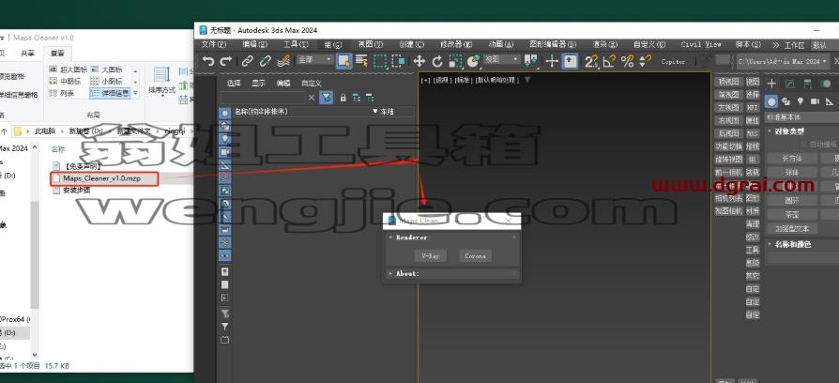This screenshot has height=383, width=839.
Task: Toggle Spinner Snap in main toolbar
Action: point(646,61)
